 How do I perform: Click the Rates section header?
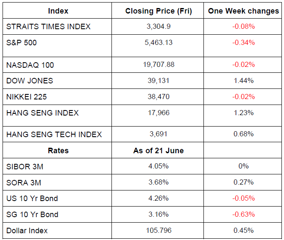tap(58, 151)
